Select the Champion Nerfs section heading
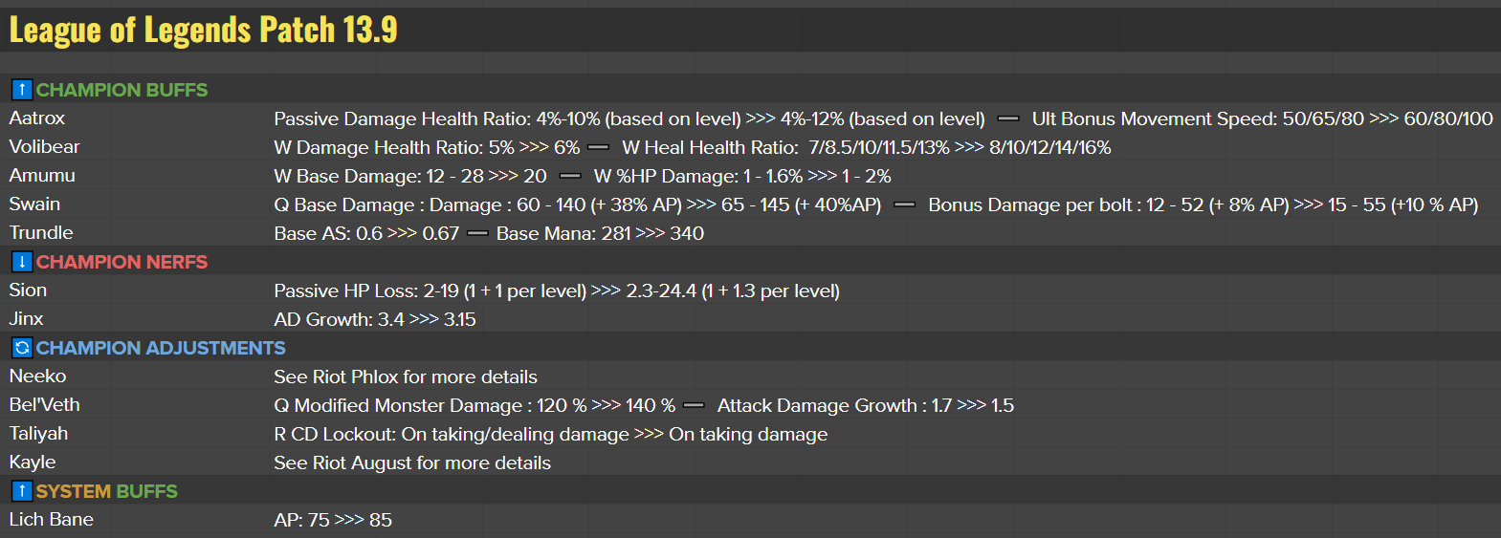This screenshot has width=1501, height=538. (x=121, y=262)
